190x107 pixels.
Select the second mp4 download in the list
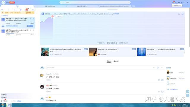18,32
